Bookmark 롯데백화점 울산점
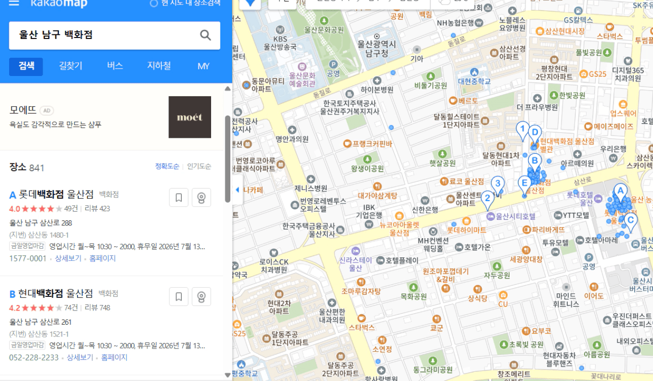This screenshot has width=653, height=381. click(x=179, y=198)
